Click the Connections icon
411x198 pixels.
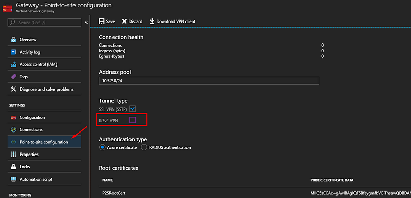pos(13,129)
